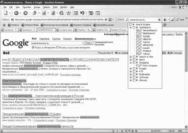
Task: Click the Undo closed tab icon
Action: pyautogui.click(x=83, y=13)
